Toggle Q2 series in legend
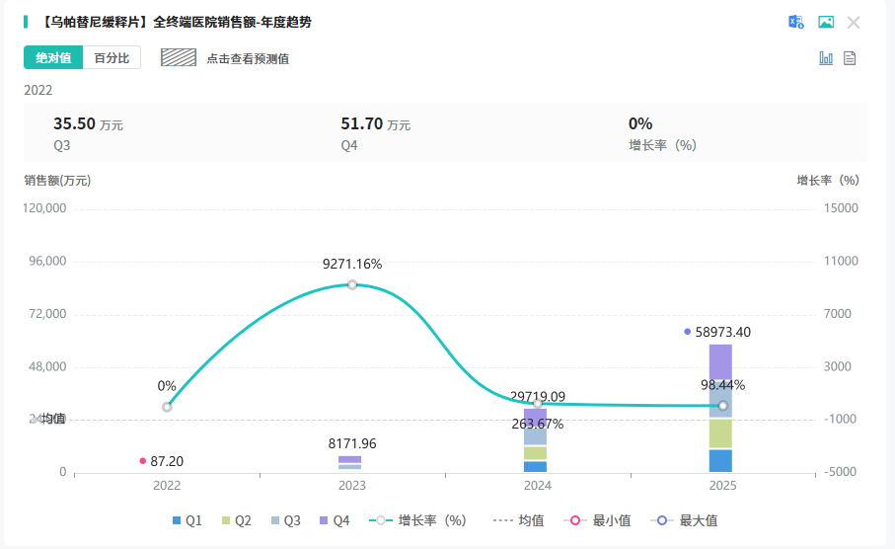The height and width of the screenshot is (549, 895). 236,520
